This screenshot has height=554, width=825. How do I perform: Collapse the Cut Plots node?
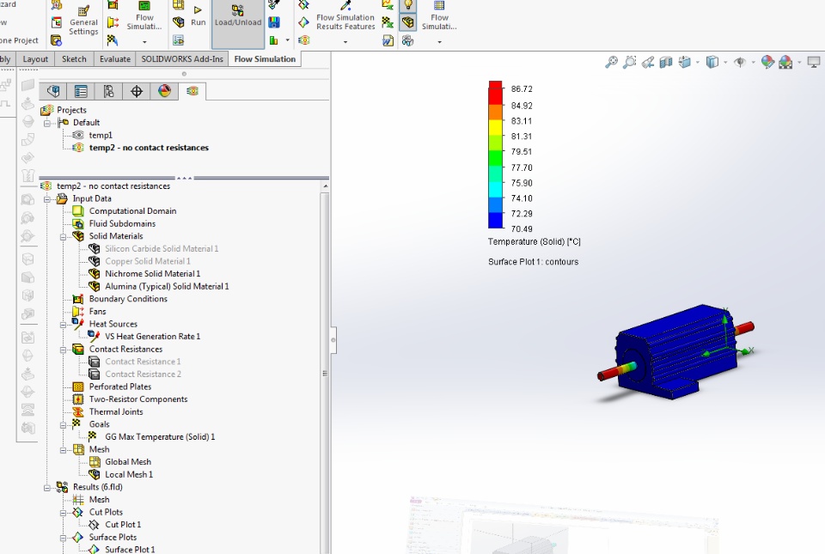pyautogui.click(x=63, y=513)
